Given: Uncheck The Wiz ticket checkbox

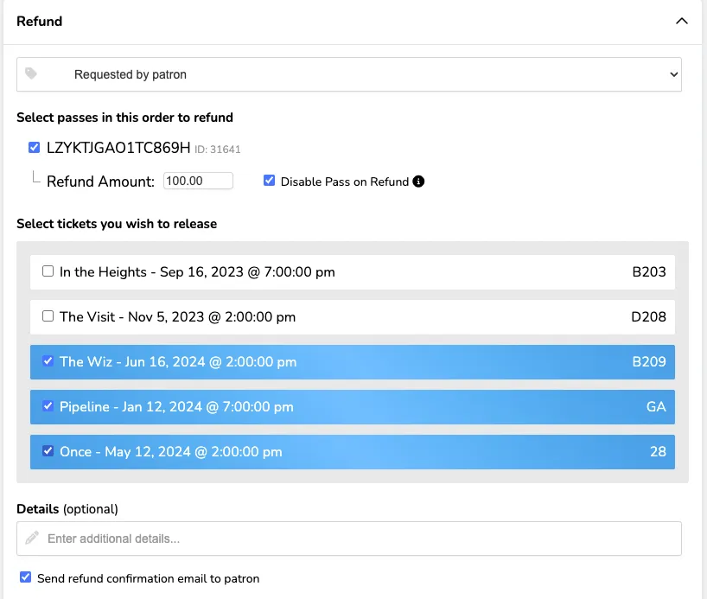Looking at the screenshot, I should [x=48, y=361].
